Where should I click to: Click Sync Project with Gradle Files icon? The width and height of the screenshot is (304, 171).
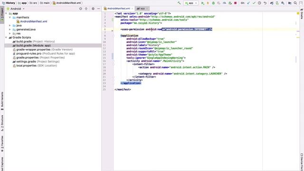(x=272, y=3)
